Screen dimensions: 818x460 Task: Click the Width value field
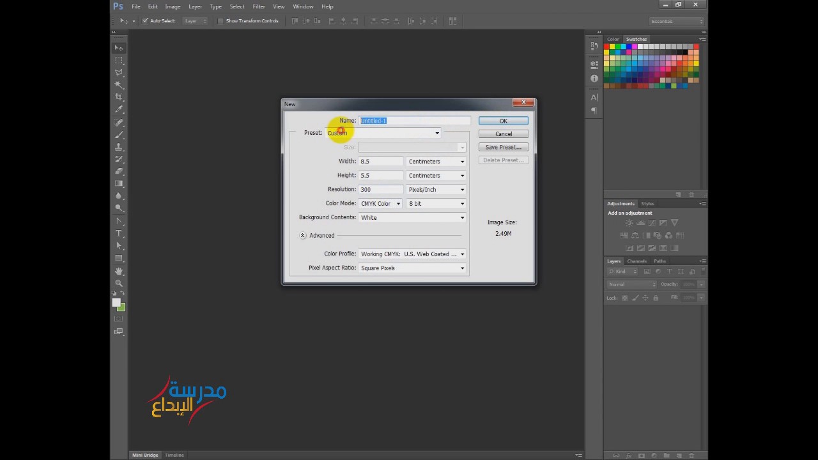[x=380, y=162]
